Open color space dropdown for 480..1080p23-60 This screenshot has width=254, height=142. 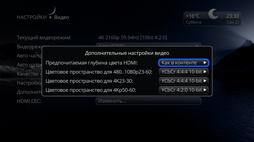click(x=184, y=72)
